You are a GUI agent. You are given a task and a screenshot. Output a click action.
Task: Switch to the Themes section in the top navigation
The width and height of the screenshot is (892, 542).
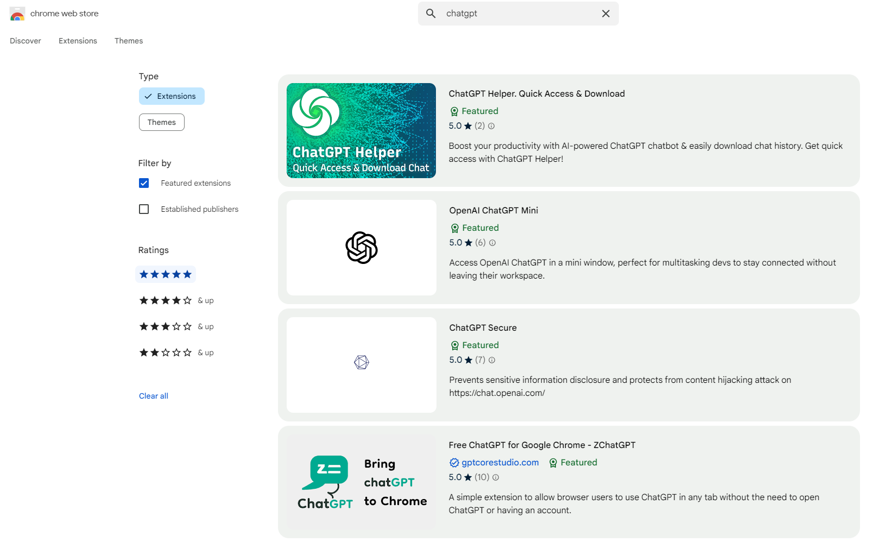pyautogui.click(x=129, y=41)
